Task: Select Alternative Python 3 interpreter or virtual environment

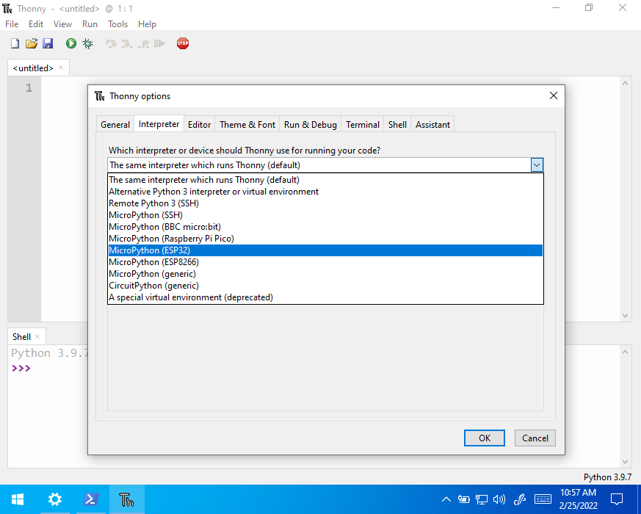Action: point(325,192)
